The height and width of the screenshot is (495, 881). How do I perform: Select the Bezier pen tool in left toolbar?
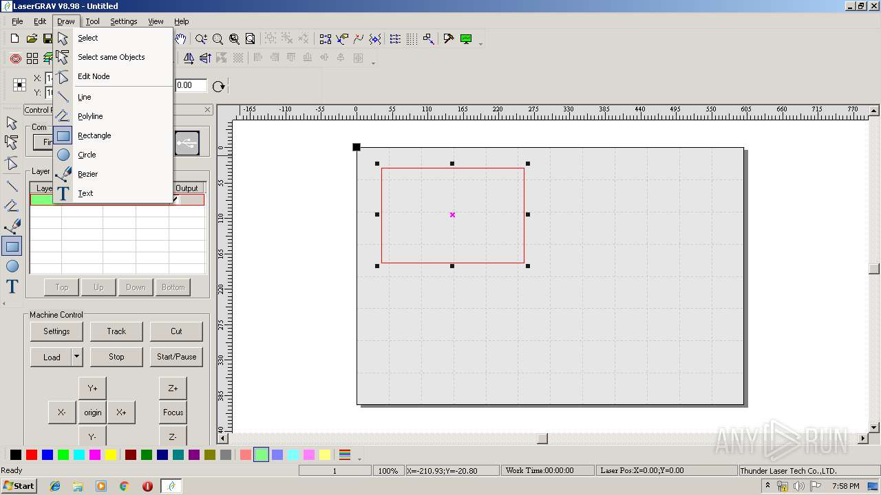(12, 226)
